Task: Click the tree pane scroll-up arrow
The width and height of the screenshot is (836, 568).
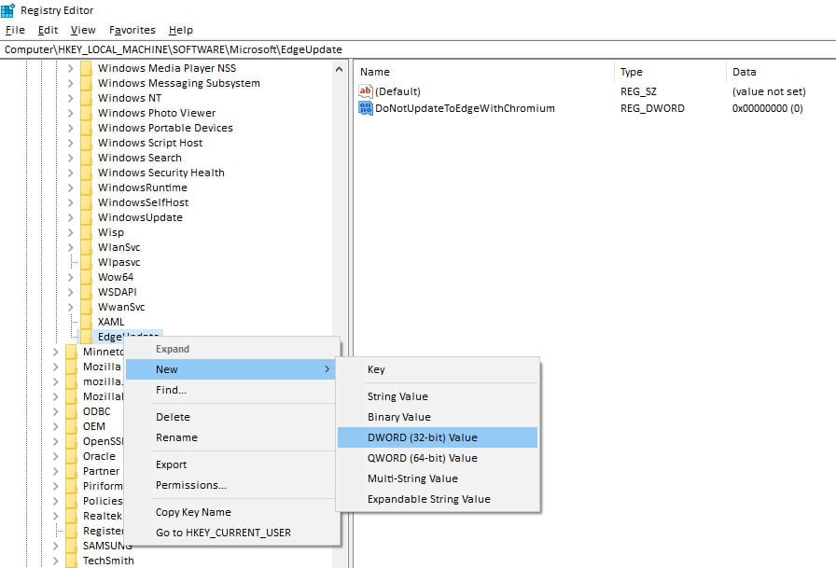Action: click(x=339, y=69)
